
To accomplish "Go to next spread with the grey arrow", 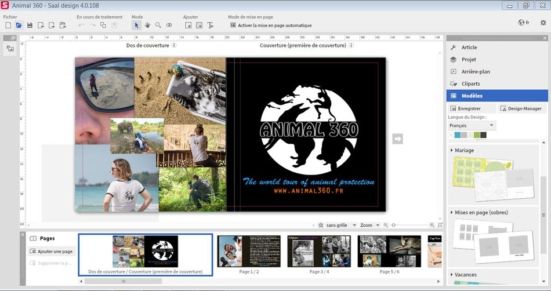I will (x=397, y=139).
